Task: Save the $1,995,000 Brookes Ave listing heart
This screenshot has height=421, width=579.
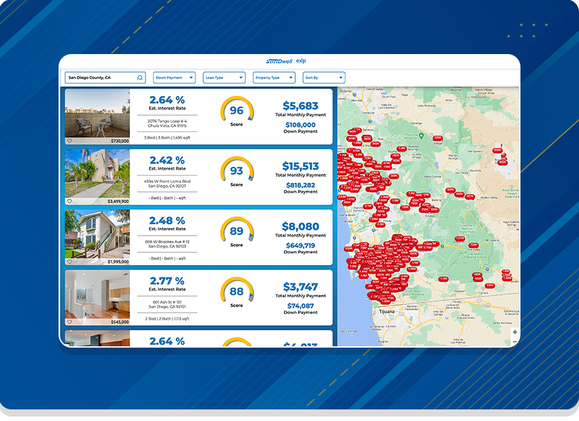Action: tap(69, 262)
